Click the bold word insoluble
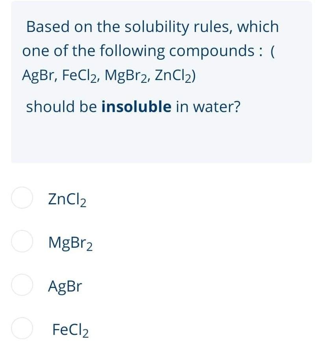The height and width of the screenshot is (355, 316). [x=136, y=106]
